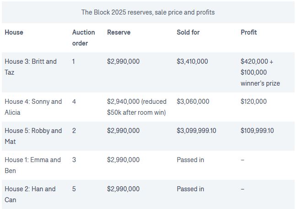Select the 'House 5: Robby and Mat' cell

[x=33, y=136]
